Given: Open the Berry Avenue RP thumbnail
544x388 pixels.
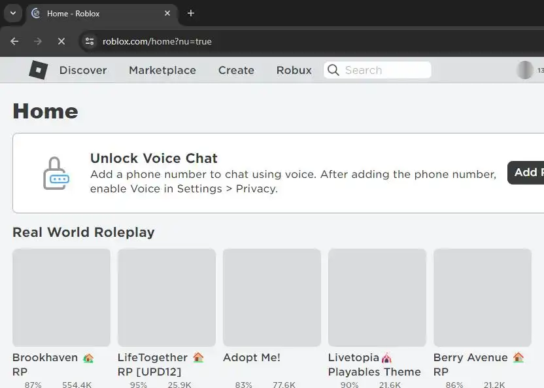Looking at the screenshot, I should point(483,298).
